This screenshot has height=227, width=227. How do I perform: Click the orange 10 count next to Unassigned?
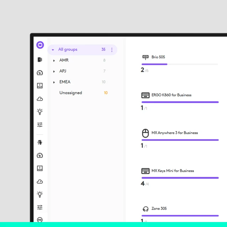[x=106, y=93]
